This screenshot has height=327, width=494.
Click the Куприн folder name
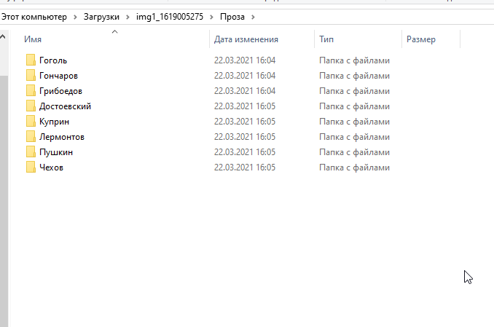point(54,122)
